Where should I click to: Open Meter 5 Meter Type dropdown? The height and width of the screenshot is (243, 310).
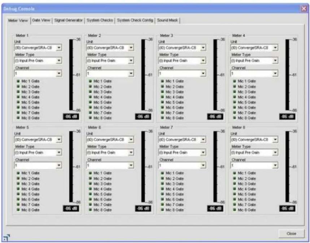pos(59,152)
